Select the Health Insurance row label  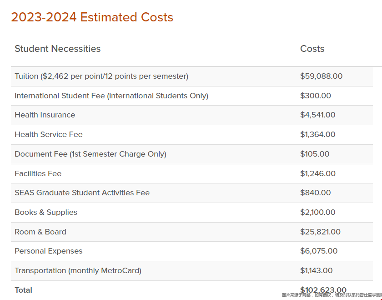pos(45,115)
